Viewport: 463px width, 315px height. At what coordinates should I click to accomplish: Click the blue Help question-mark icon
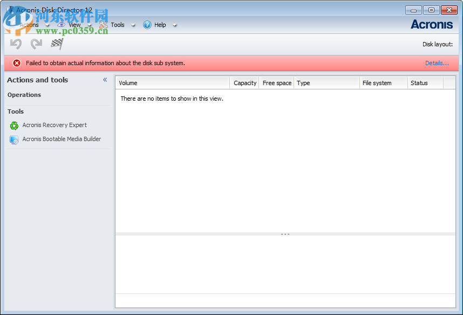click(146, 25)
